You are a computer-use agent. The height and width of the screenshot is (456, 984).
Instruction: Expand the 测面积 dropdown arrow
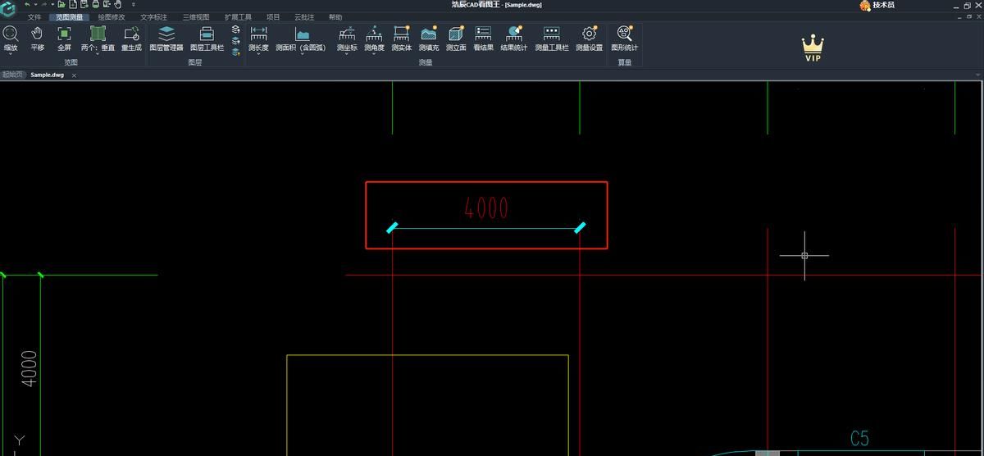[301, 54]
